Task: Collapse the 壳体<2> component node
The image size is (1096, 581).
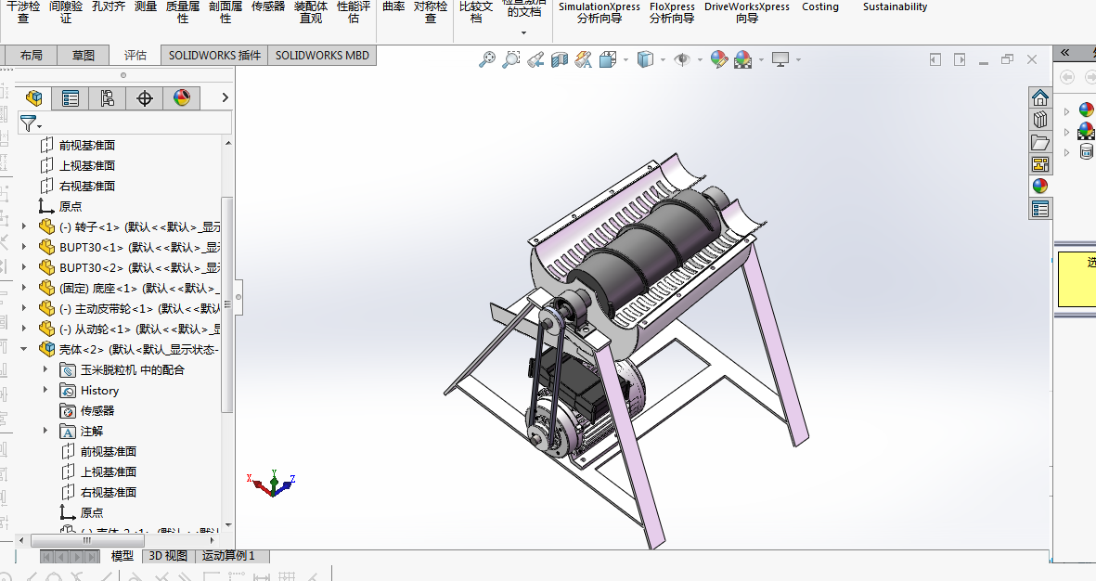Action: (24, 349)
